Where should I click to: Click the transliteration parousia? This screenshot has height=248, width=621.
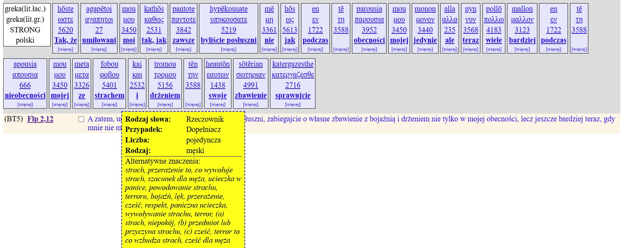(369, 9)
